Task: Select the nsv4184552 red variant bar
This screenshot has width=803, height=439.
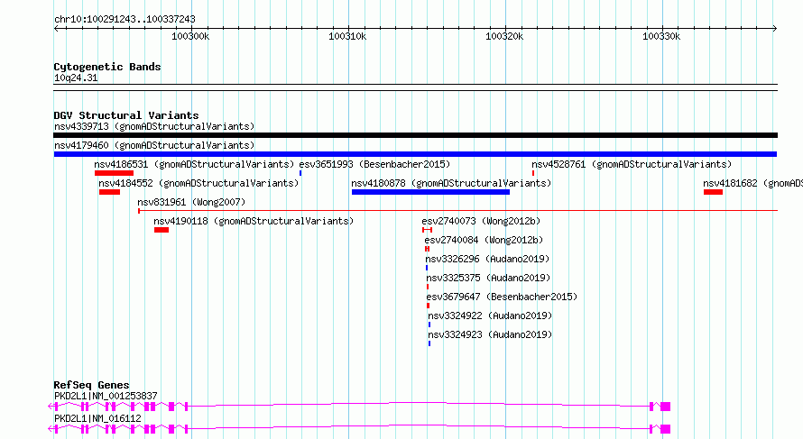Action: (x=109, y=192)
